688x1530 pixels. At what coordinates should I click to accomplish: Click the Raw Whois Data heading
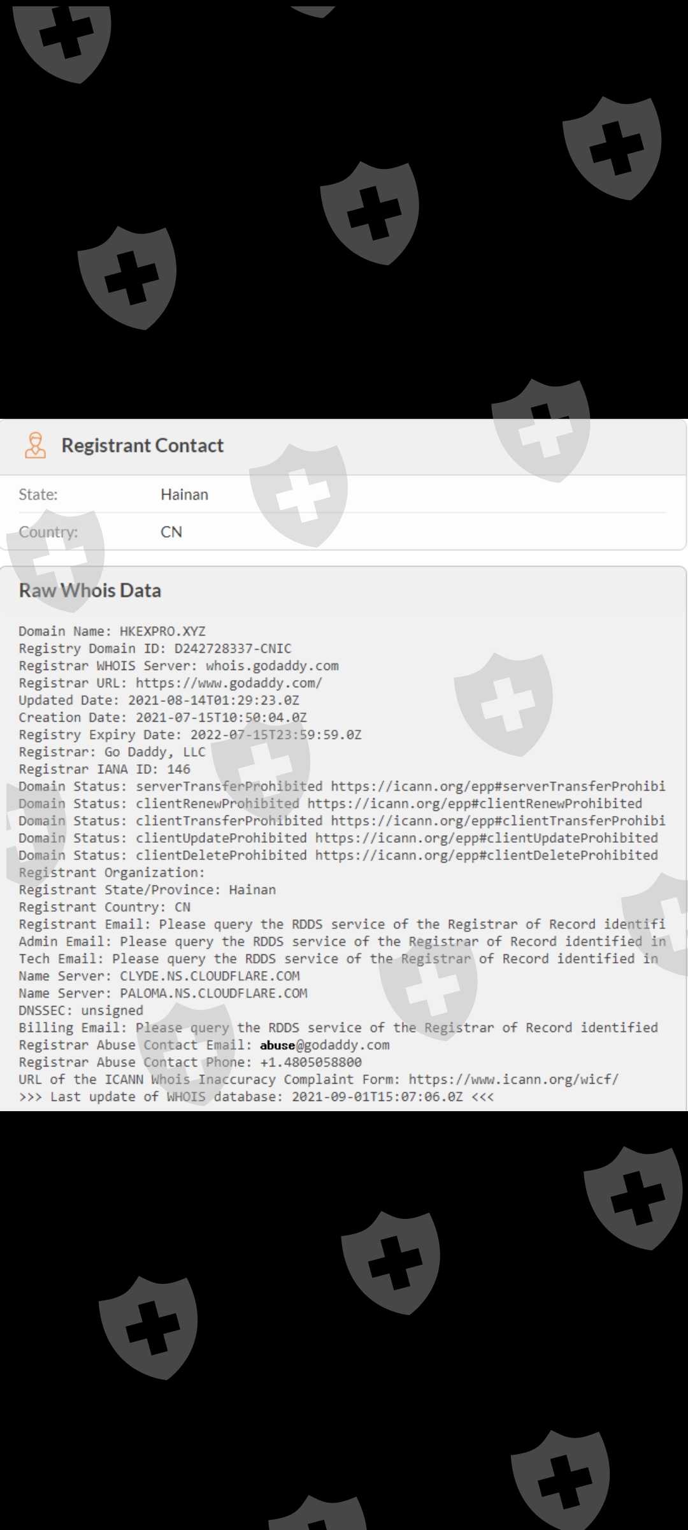(x=90, y=590)
